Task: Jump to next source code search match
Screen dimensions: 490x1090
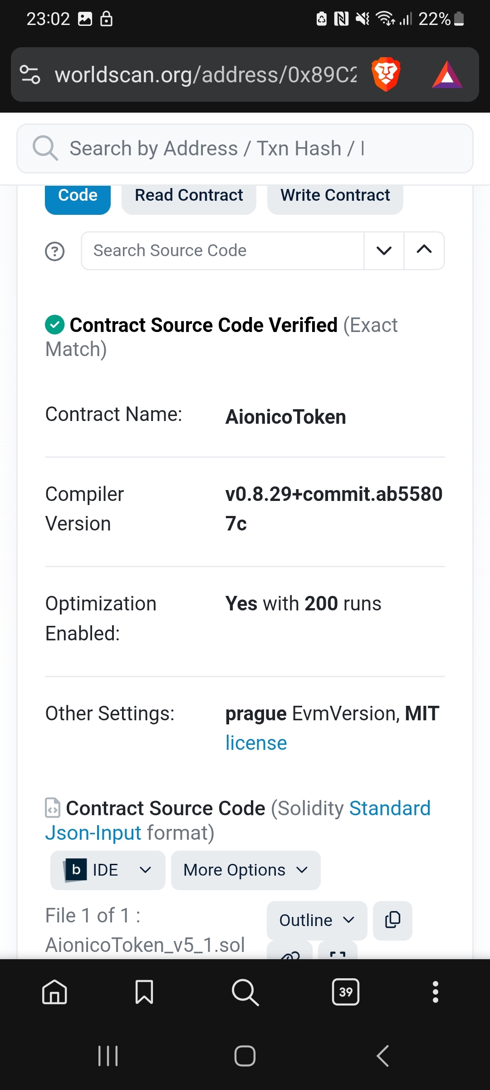Action: [x=384, y=251]
